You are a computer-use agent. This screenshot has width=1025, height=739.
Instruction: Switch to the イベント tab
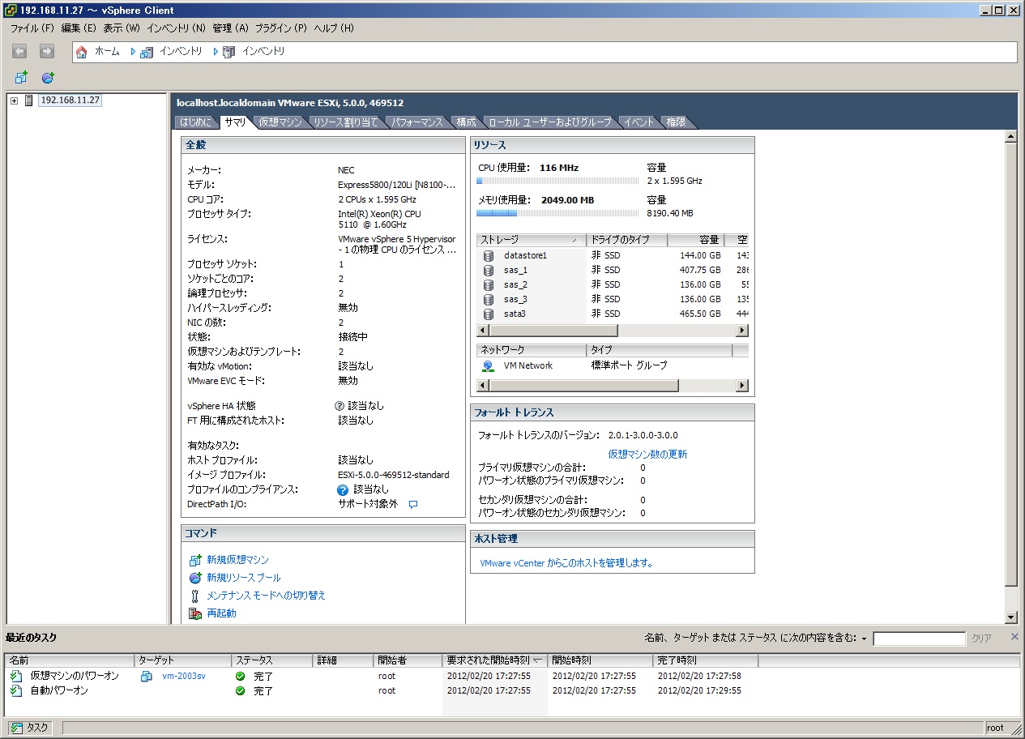(x=638, y=122)
